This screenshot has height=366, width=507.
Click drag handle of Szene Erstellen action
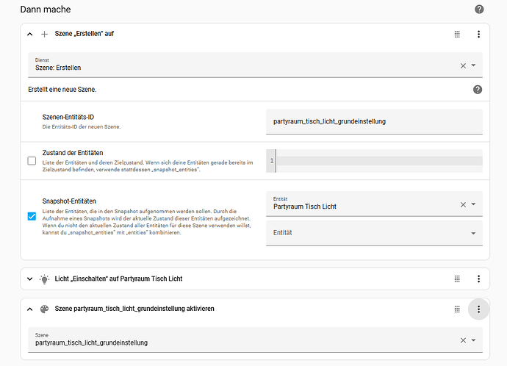click(457, 34)
